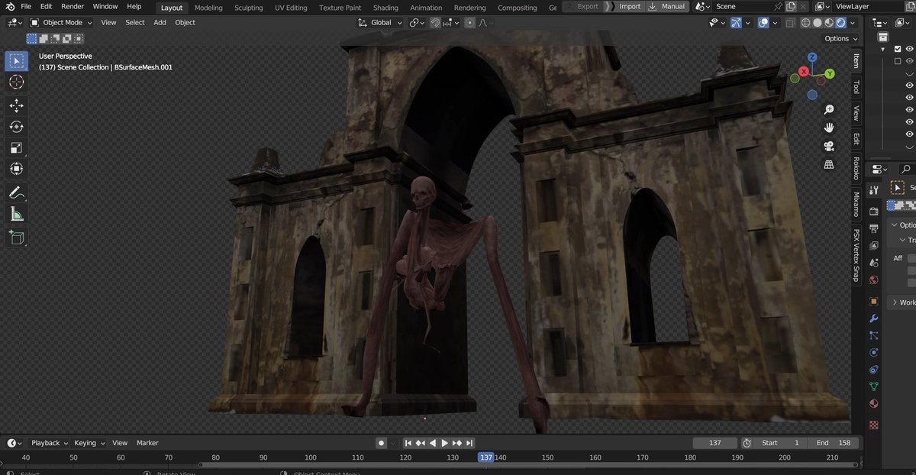Switch to the Shading workspace tab
Viewport: 916px width, 475px height.
tap(385, 8)
